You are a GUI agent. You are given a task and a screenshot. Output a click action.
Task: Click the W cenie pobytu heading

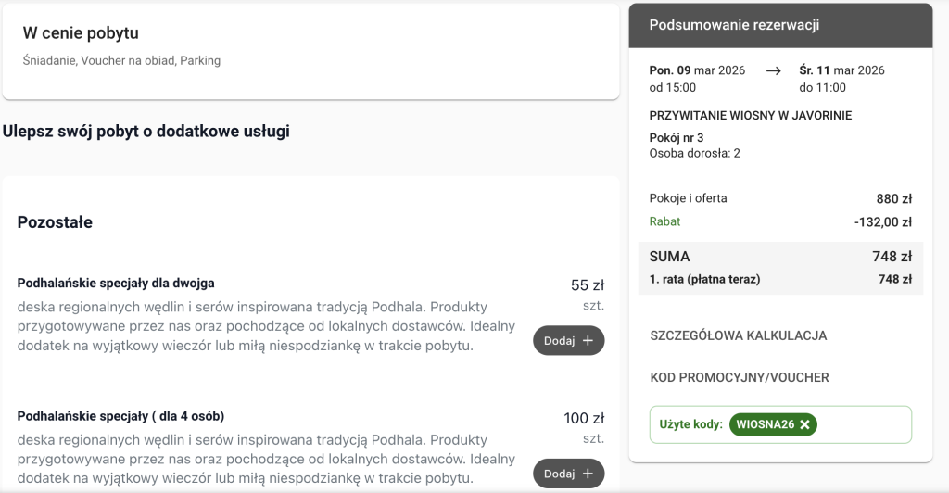pos(81,33)
